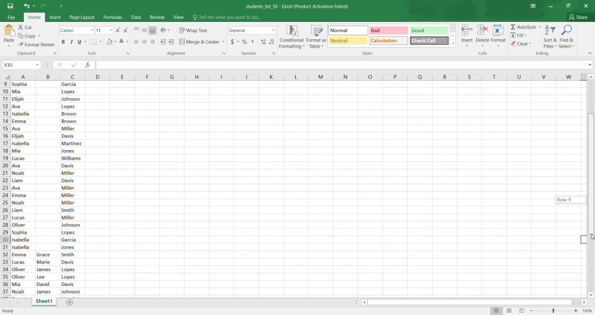Click Delete cells icon
The width and height of the screenshot is (595, 315).
[x=483, y=30]
